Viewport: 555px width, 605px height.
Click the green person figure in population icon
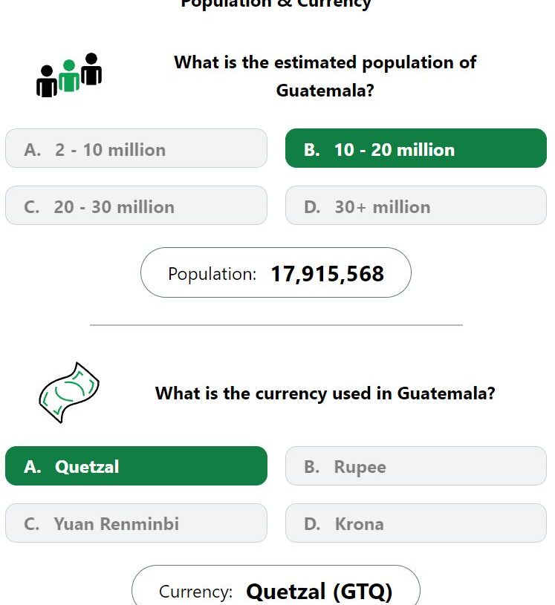click(x=69, y=76)
